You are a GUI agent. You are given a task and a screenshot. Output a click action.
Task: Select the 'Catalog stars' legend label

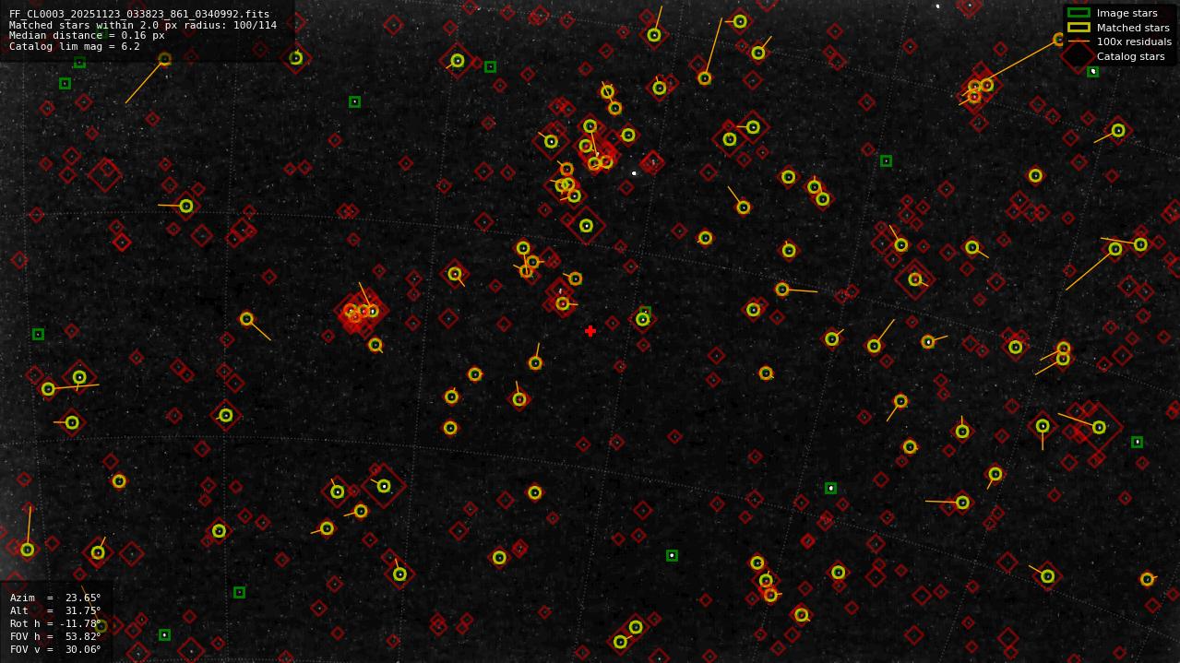point(1130,56)
